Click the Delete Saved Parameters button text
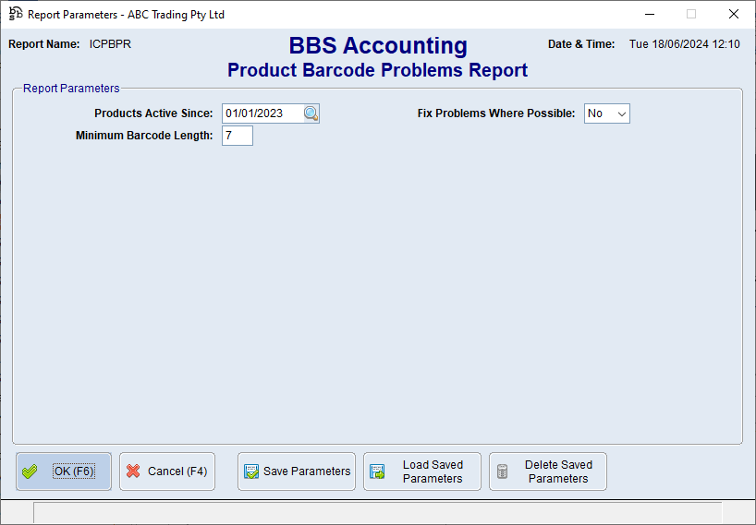 [x=558, y=471]
